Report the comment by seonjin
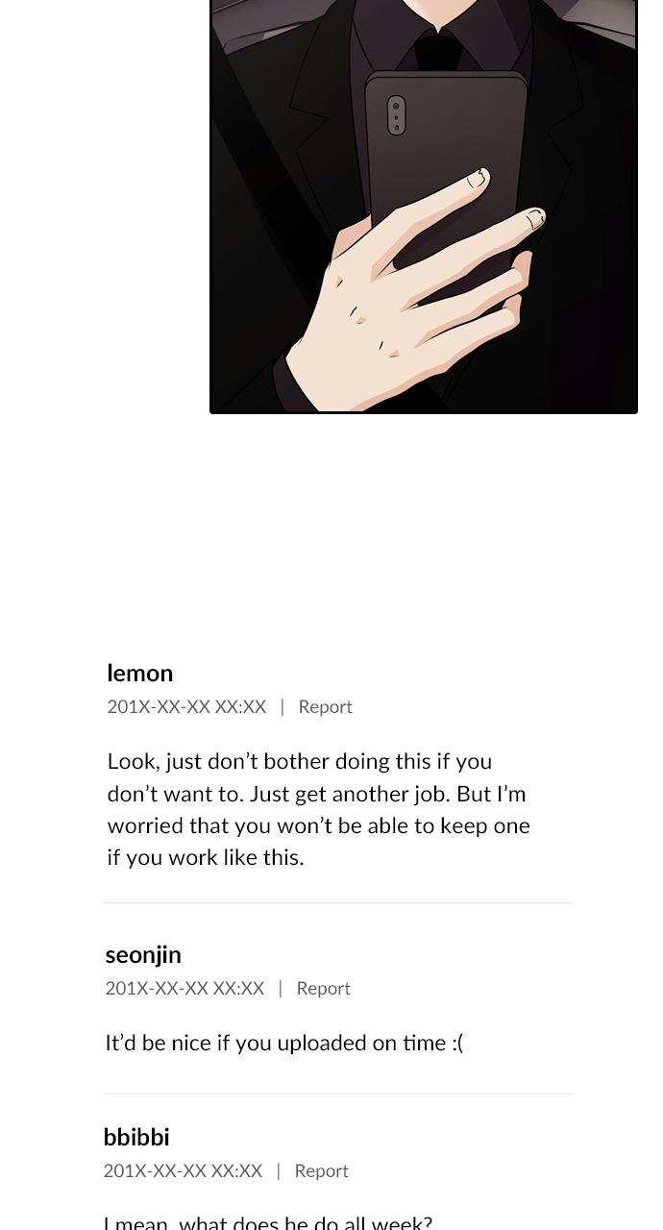Viewport: 663px width, 1230px height. tap(323, 989)
